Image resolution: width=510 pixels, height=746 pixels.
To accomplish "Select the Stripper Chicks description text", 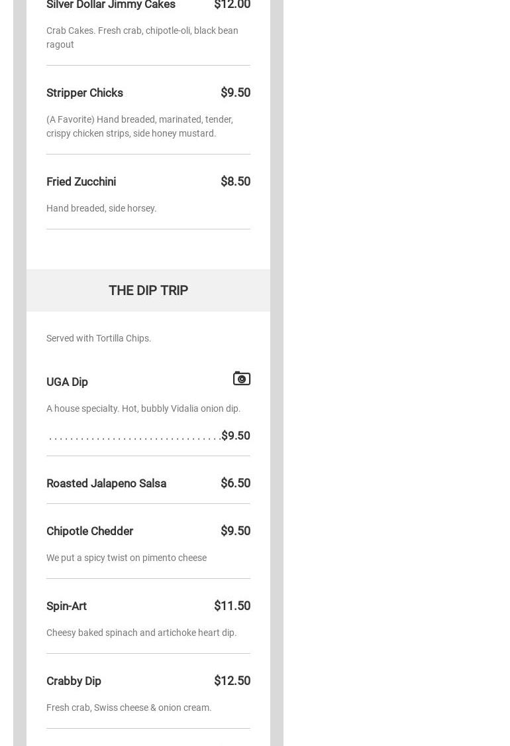I will point(139,126).
